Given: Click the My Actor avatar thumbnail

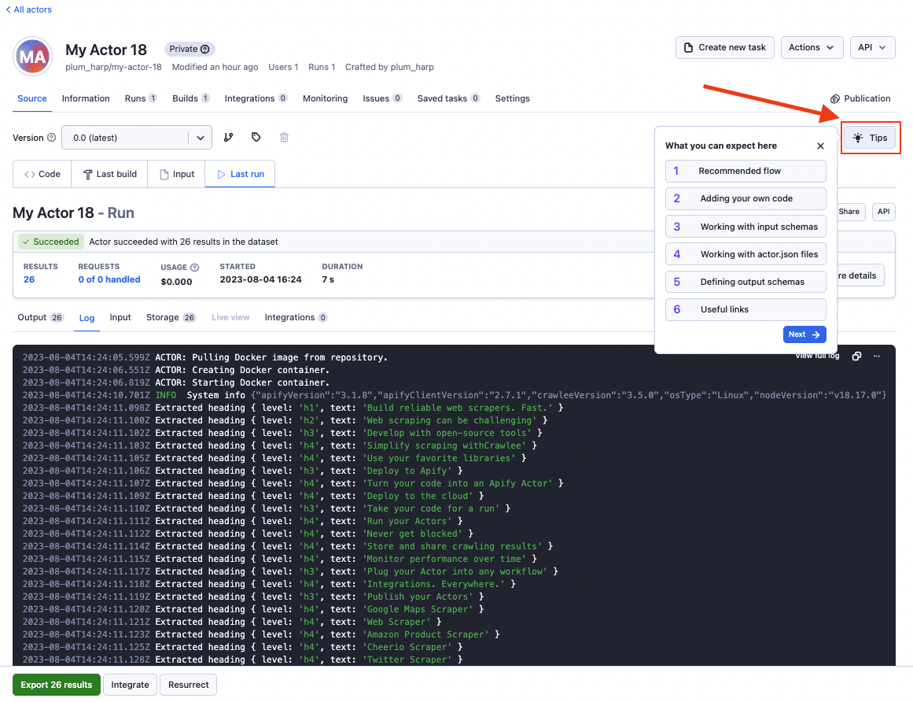Looking at the screenshot, I should click(33, 57).
